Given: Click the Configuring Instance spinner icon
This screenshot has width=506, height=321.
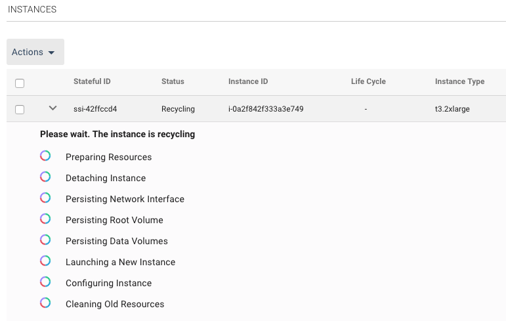Looking at the screenshot, I should point(45,282).
